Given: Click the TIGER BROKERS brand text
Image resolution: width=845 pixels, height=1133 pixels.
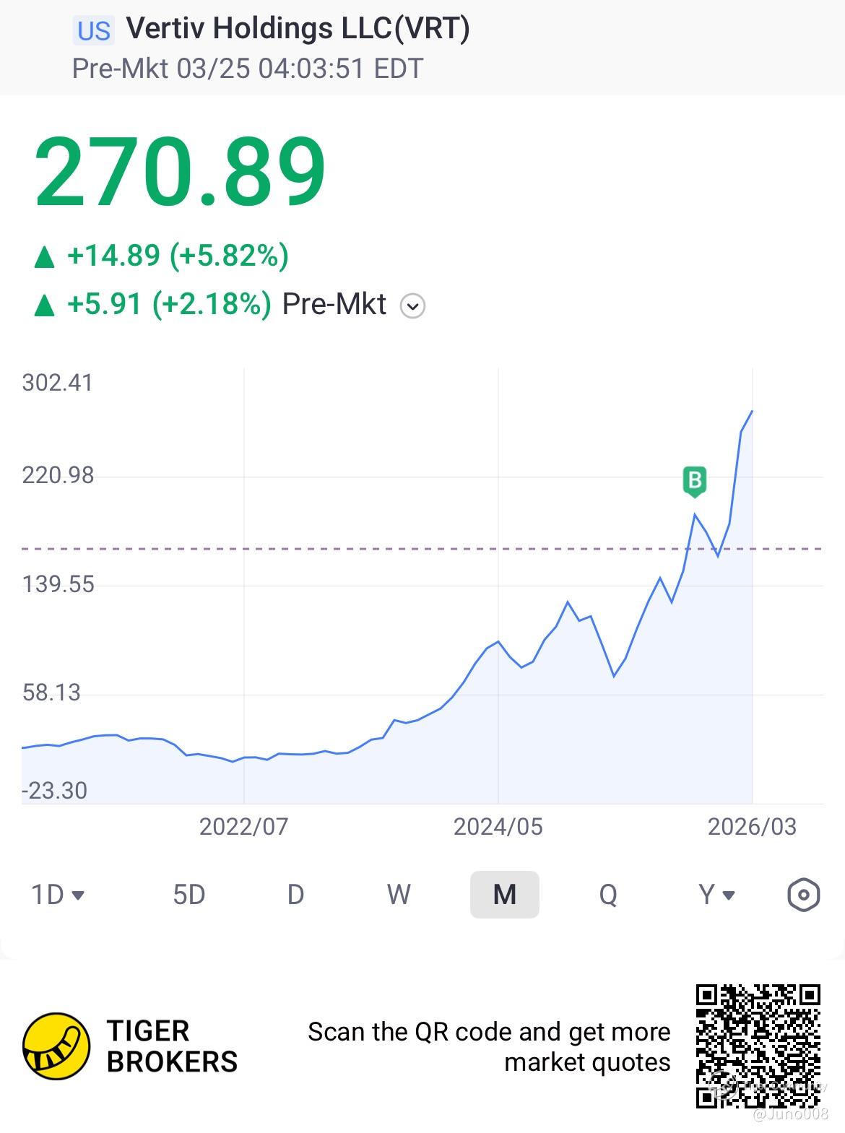Looking at the screenshot, I should [172, 1046].
